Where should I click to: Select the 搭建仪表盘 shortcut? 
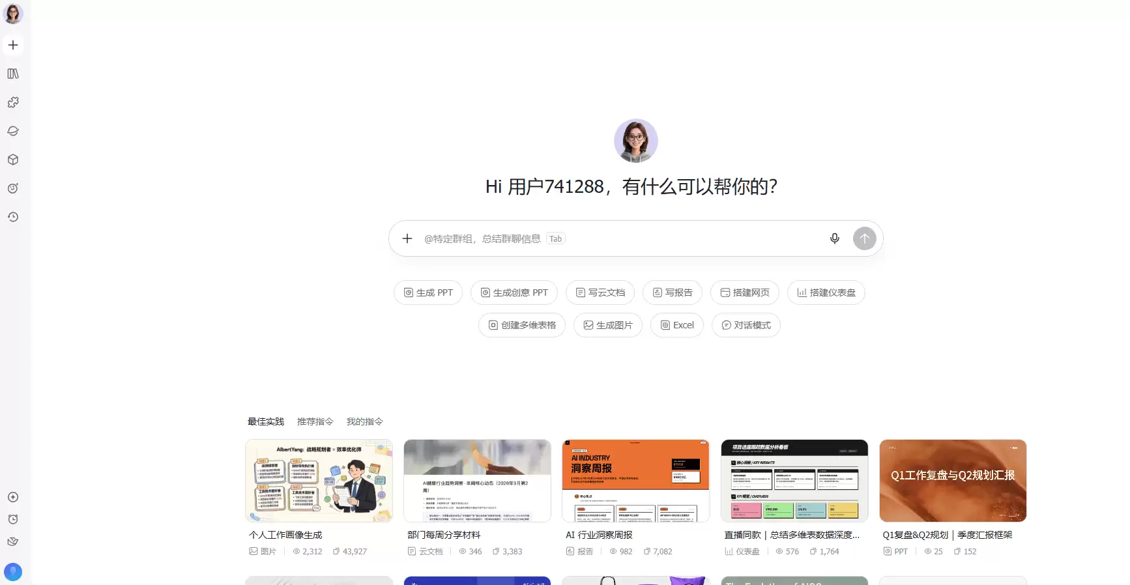pyautogui.click(x=826, y=292)
